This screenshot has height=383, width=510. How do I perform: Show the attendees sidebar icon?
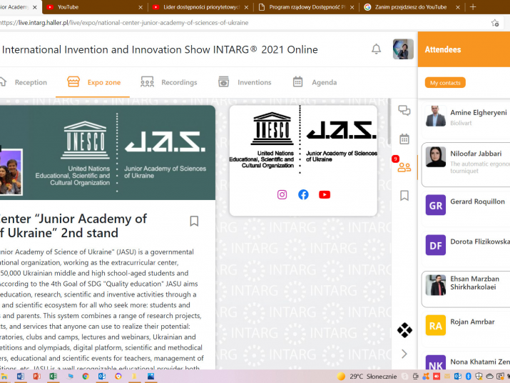404,167
